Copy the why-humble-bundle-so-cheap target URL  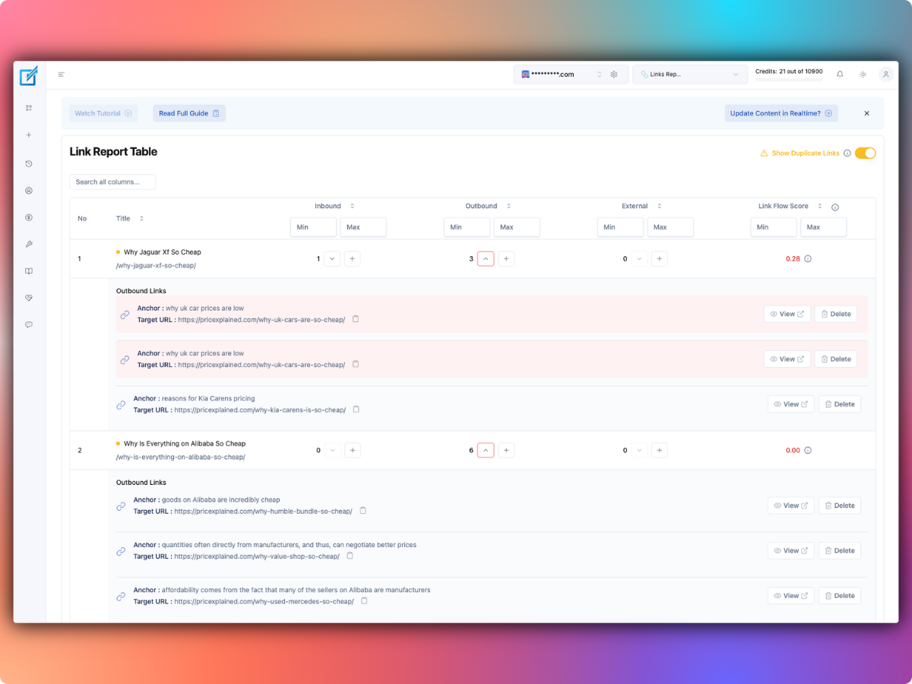coord(363,511)
